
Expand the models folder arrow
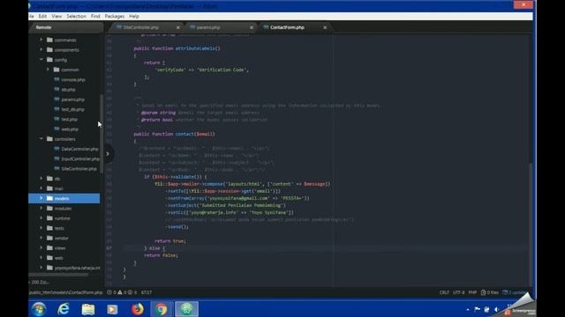click(41, 198)
